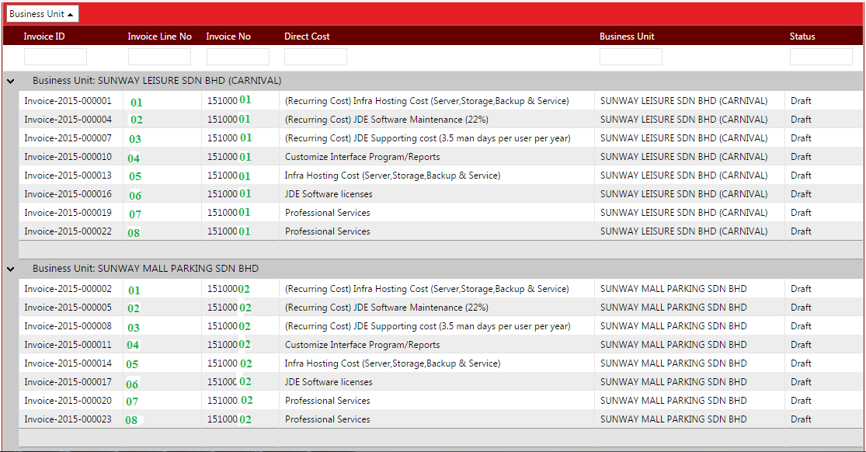Screen dimensions: 866x452
Task: Select row Invoice-2015-000023 Professional Services
Action: click(440, 419)
